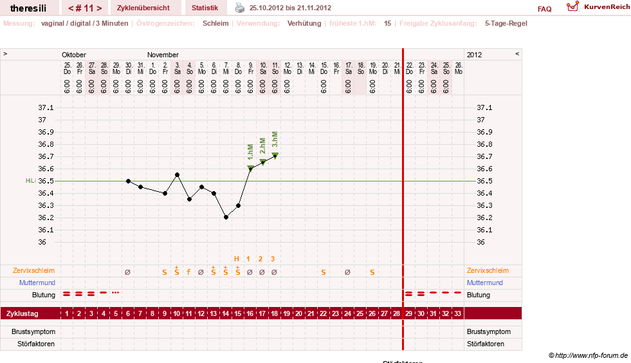This screenshot has height=363, width=631.
Task: Click the '9. Fr' date header
Action: 250,68
